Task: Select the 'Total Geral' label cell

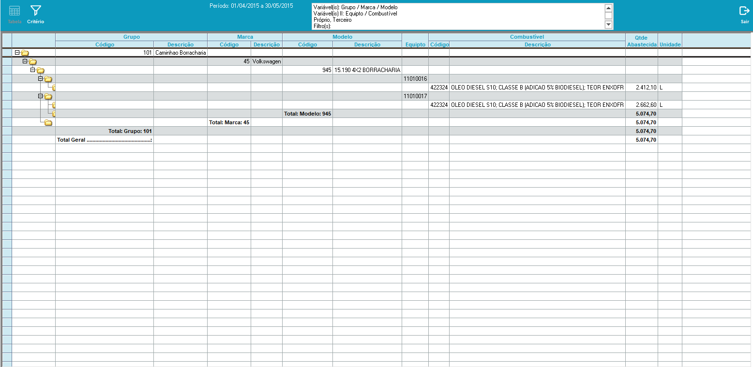Action: tap(105, 140)
